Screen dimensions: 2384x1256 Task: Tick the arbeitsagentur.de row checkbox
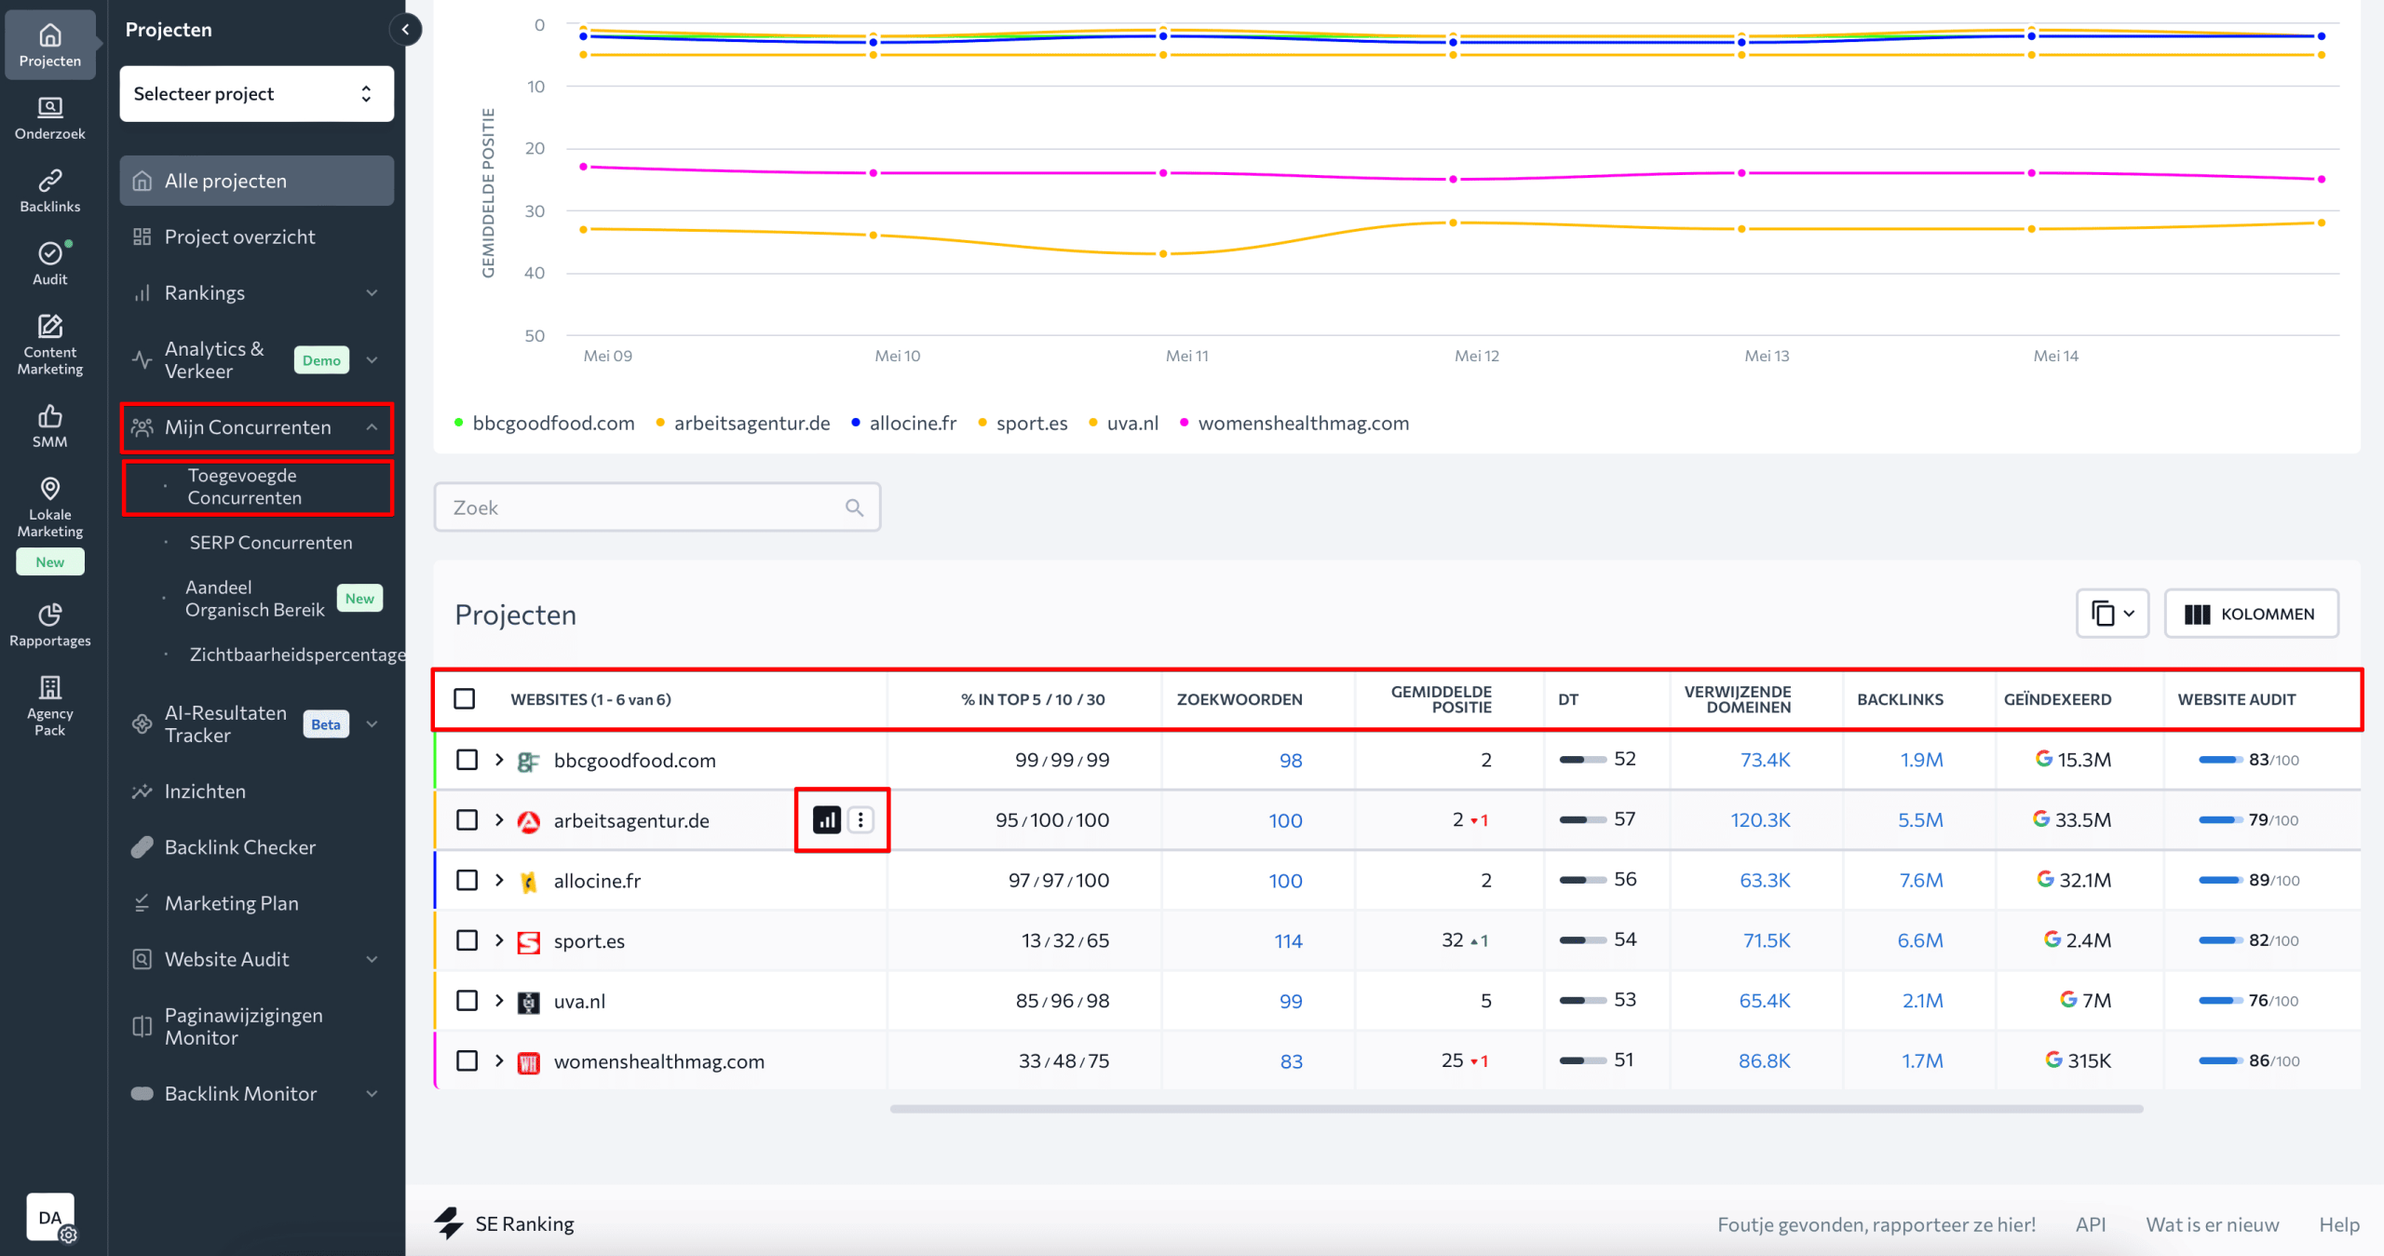[467, 819]
